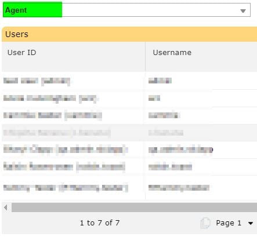Image resolution: width=257 pixels, height=237 pixels.
Task: Open the Page 1 dropdown arrow
Action: coord(251,223)
